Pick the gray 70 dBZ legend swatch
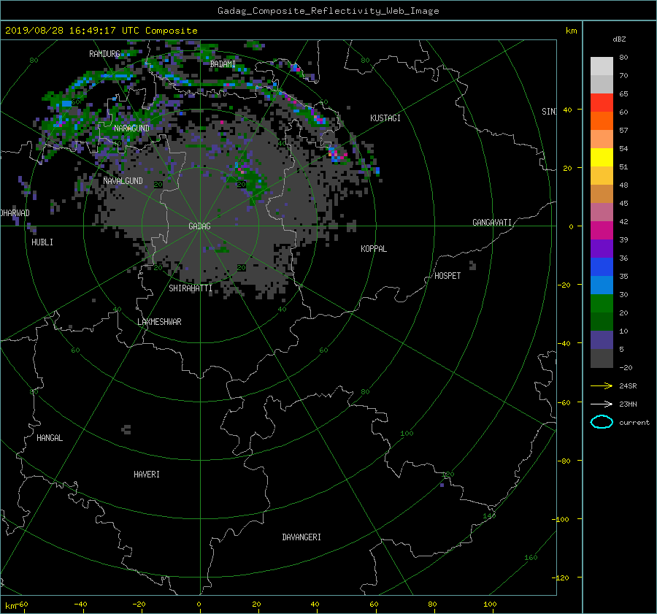Screen dimensions: 657x614 click(602, 84)
